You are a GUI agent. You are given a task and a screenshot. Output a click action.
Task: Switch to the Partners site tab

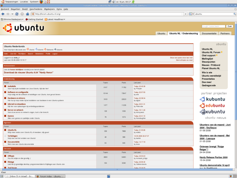pos(225,33)
